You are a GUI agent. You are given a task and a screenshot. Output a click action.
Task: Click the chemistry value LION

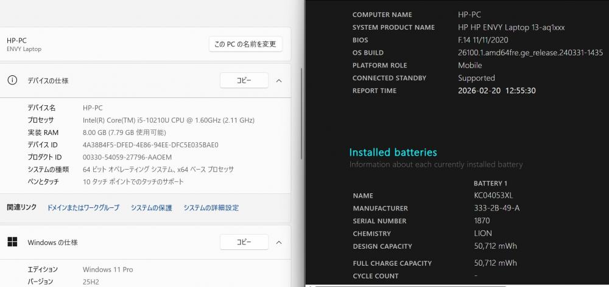tap(483, 233)
